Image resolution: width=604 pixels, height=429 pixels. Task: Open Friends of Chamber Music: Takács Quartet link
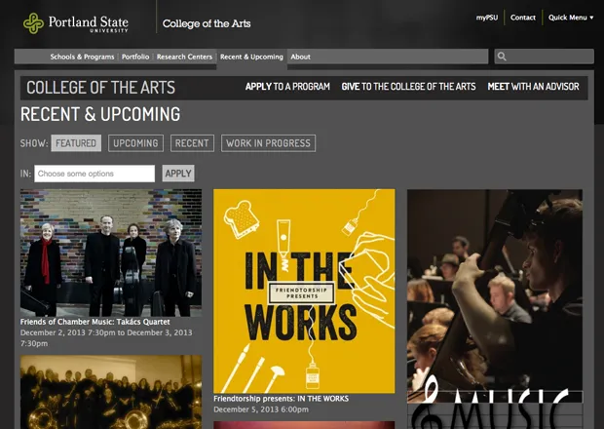point(94,322)
